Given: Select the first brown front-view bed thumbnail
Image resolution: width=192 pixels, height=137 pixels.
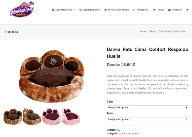Looking at the screenshot, I should click(13, 116).
